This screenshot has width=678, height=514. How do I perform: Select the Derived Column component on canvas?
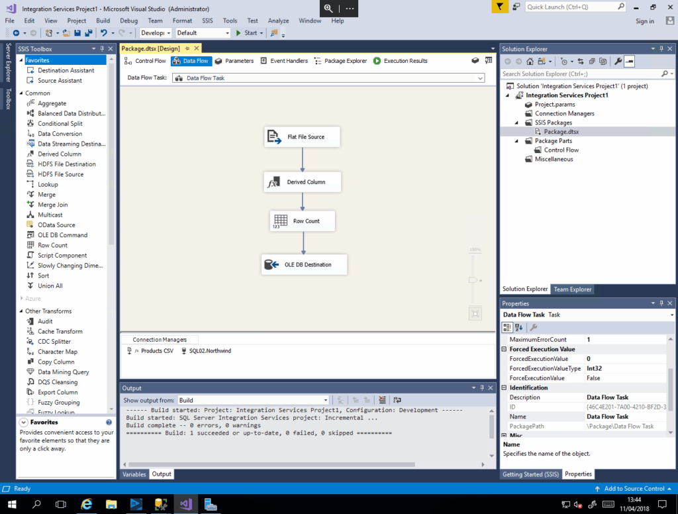pyautogui.click(x=303, y=182)
